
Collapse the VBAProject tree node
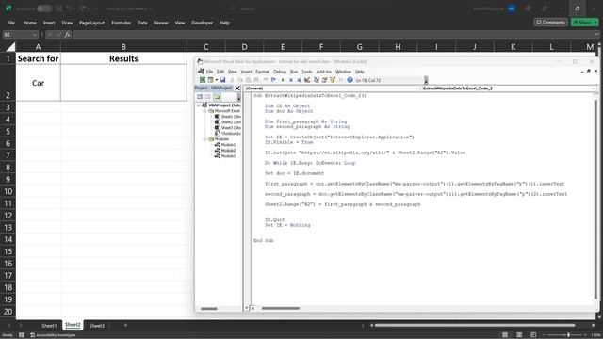(x=199, y=105)
